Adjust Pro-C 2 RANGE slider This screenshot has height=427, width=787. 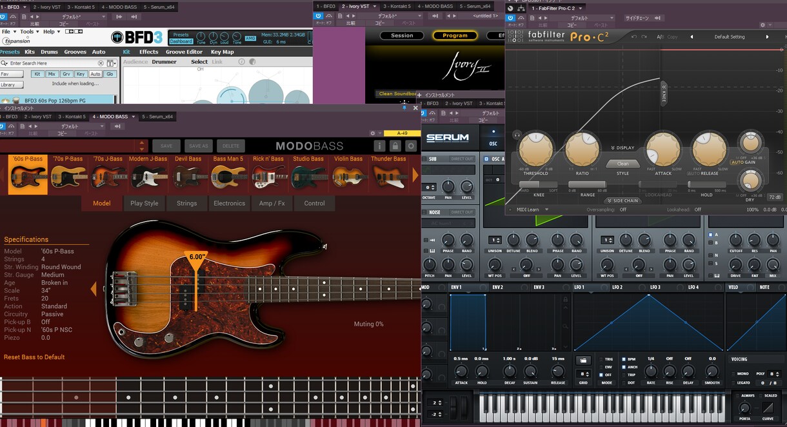587,185
